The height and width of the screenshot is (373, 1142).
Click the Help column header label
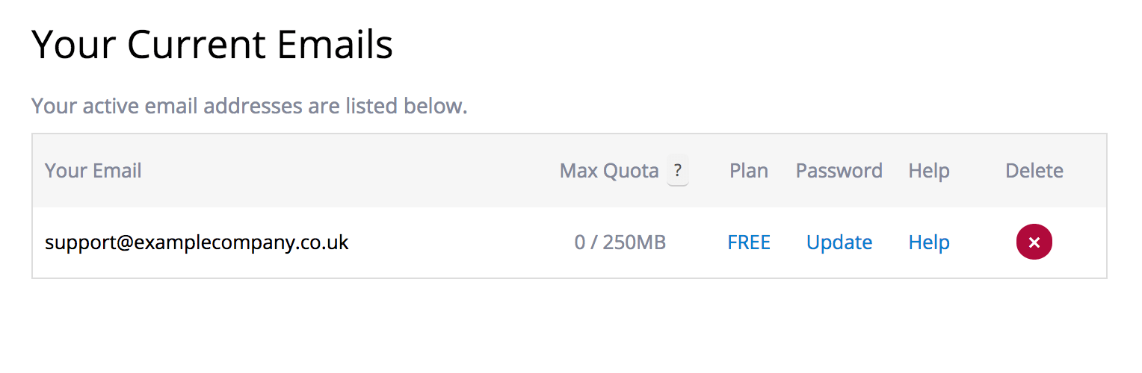tap(929, 171)
